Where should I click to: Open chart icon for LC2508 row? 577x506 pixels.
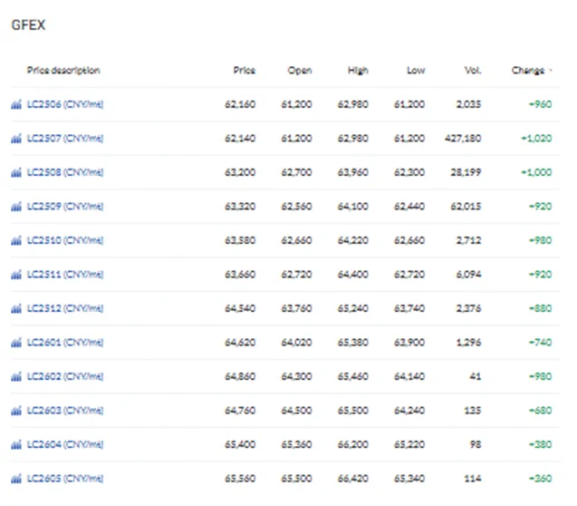coord(16,172)
